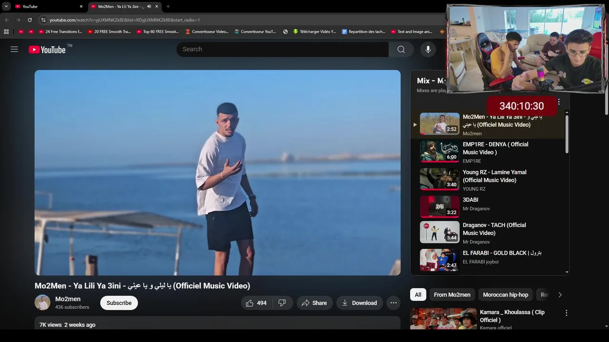609x342 pixels.
Task: Reload the current page
Action: point(29,20)
